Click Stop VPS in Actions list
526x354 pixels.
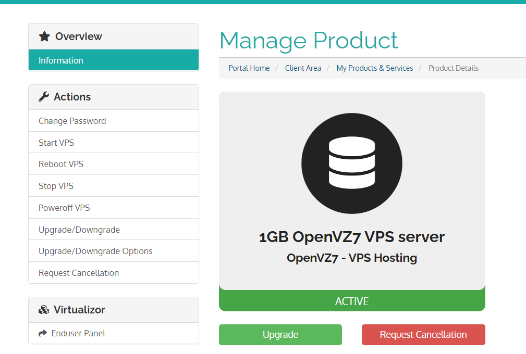(x=56, y=186)
